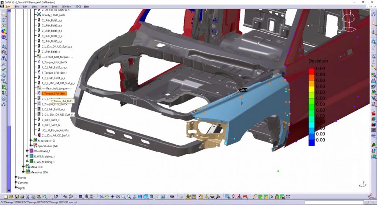The image size is (377, 205).
Task: Select the Fit All In view icon
Action: point(107,197)
